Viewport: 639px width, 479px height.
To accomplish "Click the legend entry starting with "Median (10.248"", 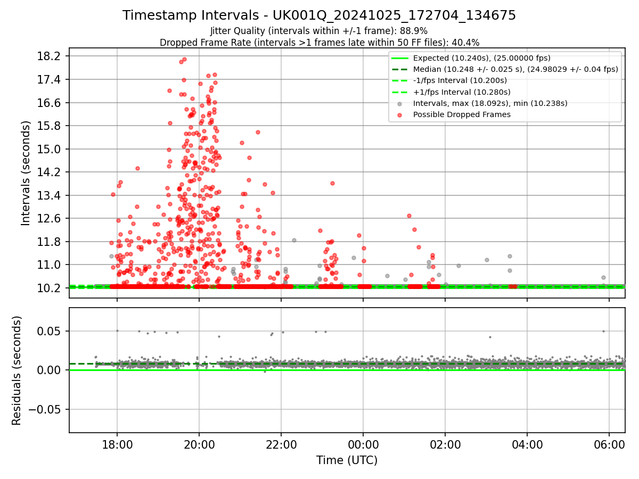I will click(515, 69).
